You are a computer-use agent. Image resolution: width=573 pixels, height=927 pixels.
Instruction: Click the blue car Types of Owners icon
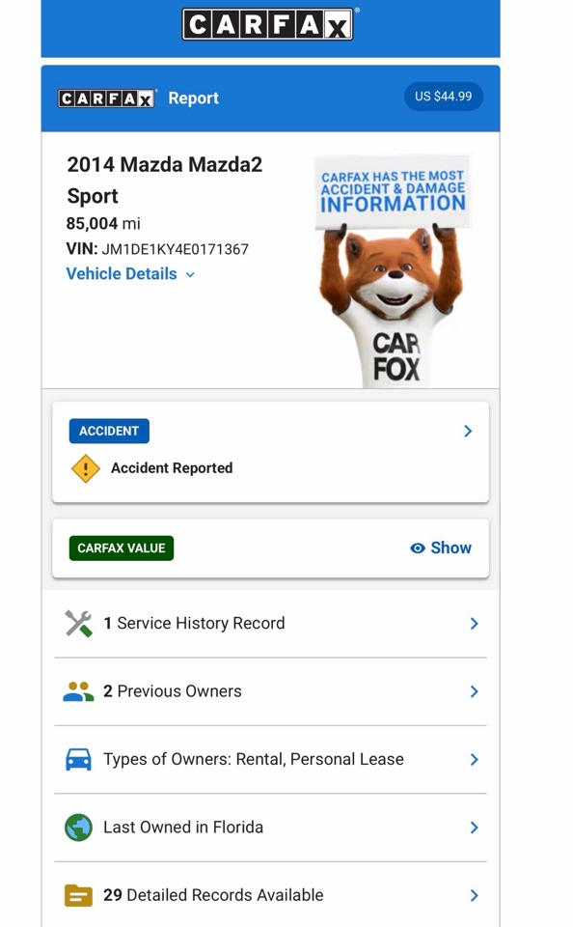[78, 759]
